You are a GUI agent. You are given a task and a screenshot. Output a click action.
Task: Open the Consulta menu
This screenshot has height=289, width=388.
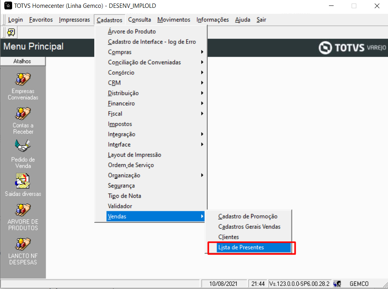pyautogui.click(x=140, y=20)
